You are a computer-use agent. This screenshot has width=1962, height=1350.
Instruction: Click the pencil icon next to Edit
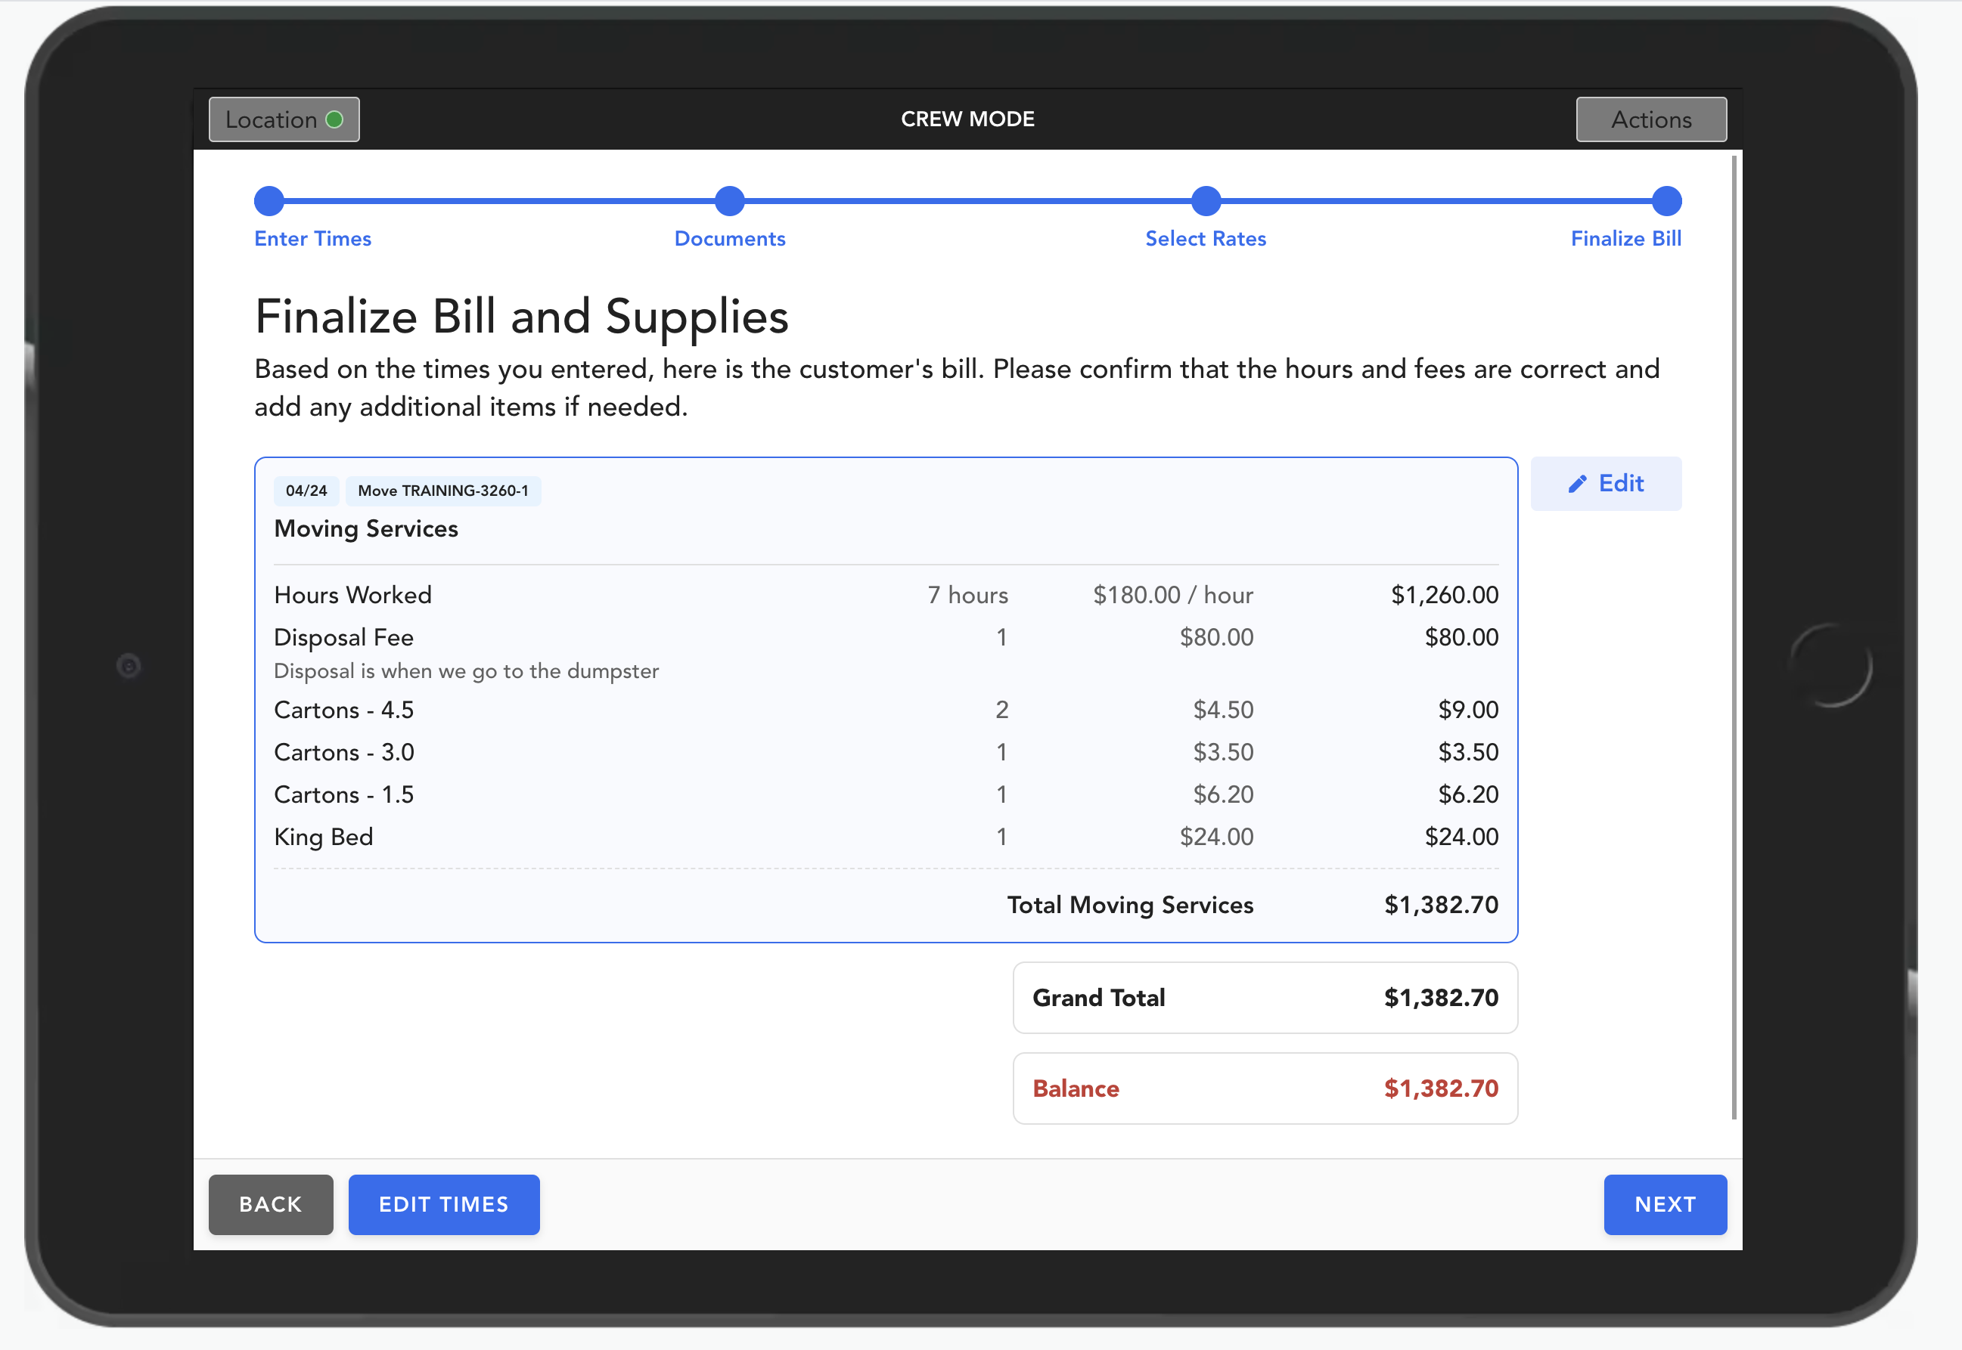(x=1577, y=483)
